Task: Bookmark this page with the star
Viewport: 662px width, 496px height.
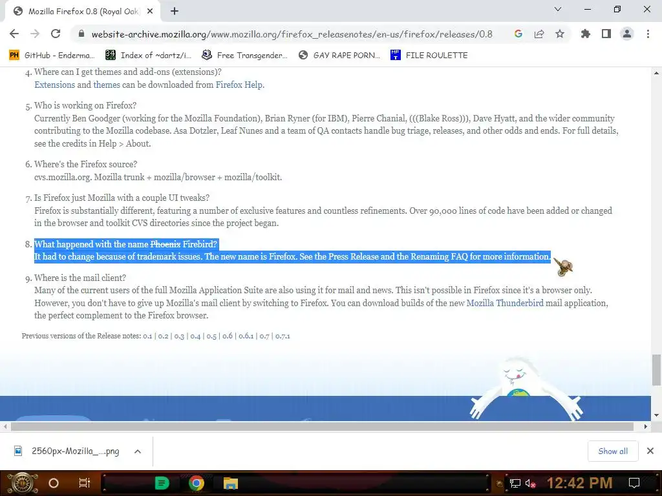Action: coord(560,34)
